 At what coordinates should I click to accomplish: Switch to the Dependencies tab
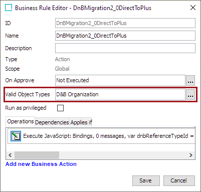[x=52, y=122]
